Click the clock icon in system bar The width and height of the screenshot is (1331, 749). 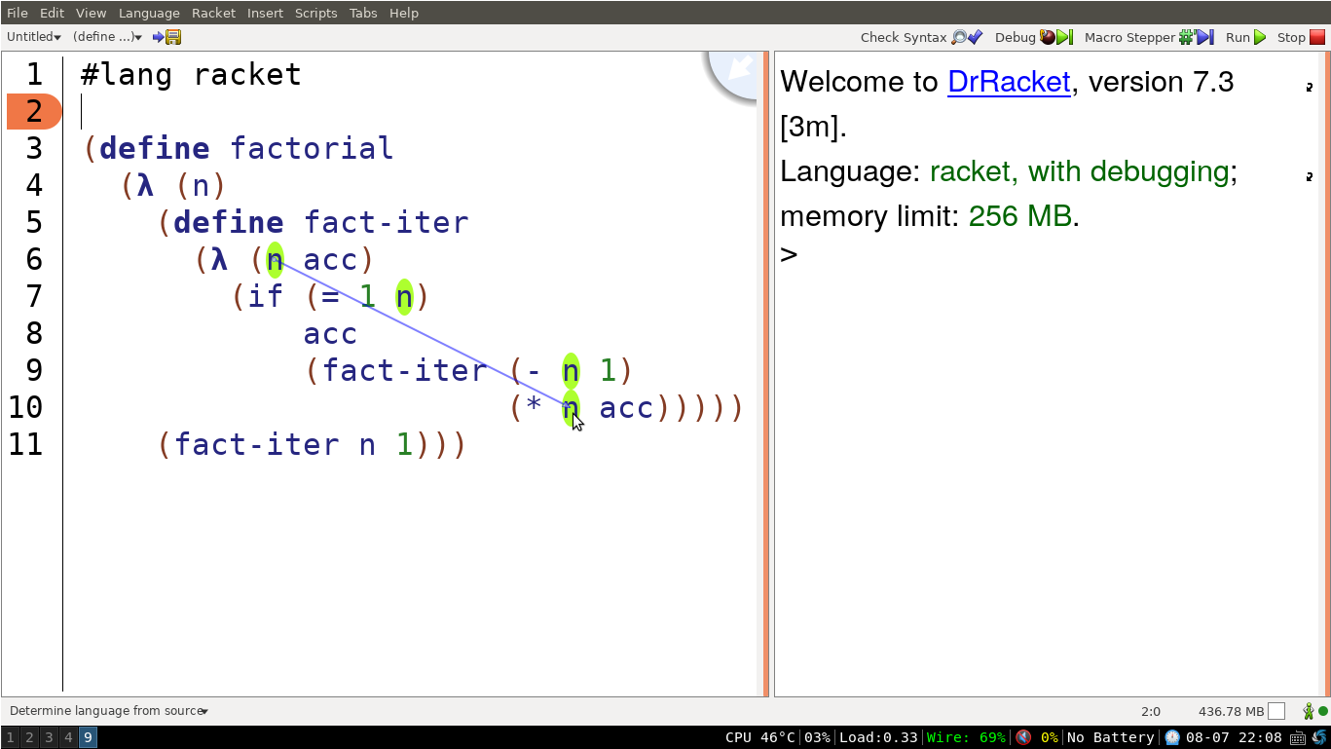point(1172,737)
